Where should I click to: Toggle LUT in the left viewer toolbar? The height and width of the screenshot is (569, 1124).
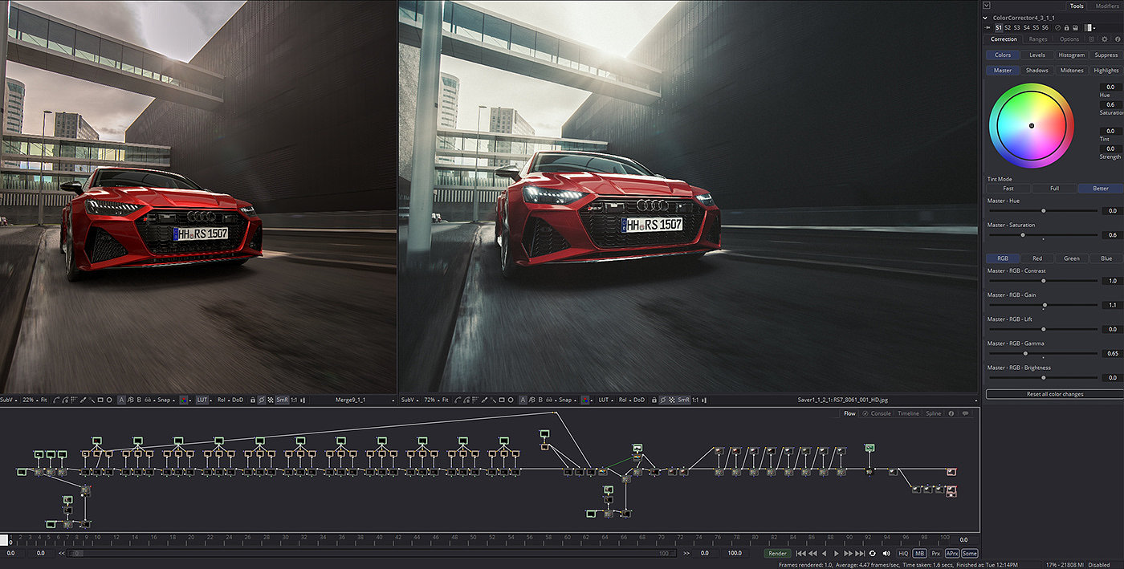[x=202, y=400]
